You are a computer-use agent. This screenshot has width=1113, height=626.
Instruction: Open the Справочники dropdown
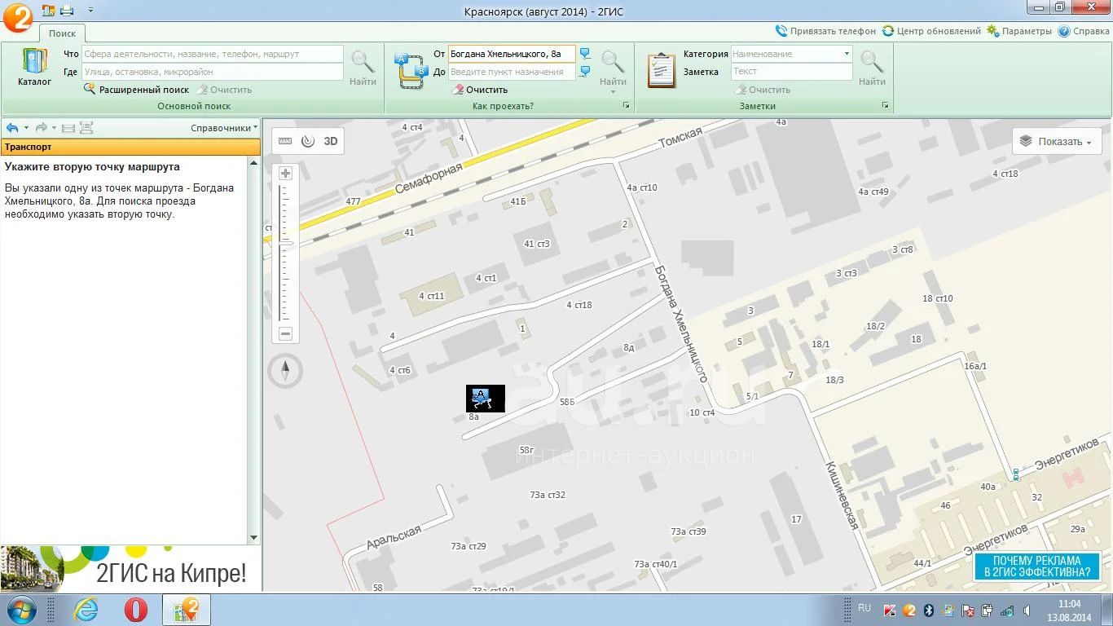(224, 128)
